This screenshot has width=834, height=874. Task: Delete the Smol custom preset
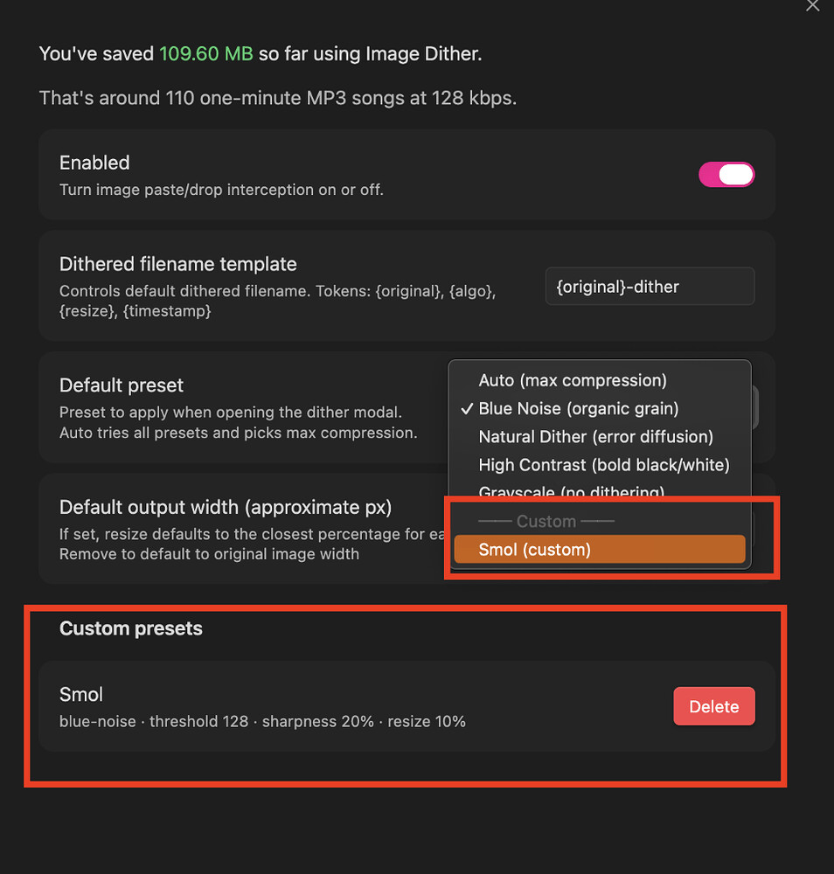coord(713,706)
